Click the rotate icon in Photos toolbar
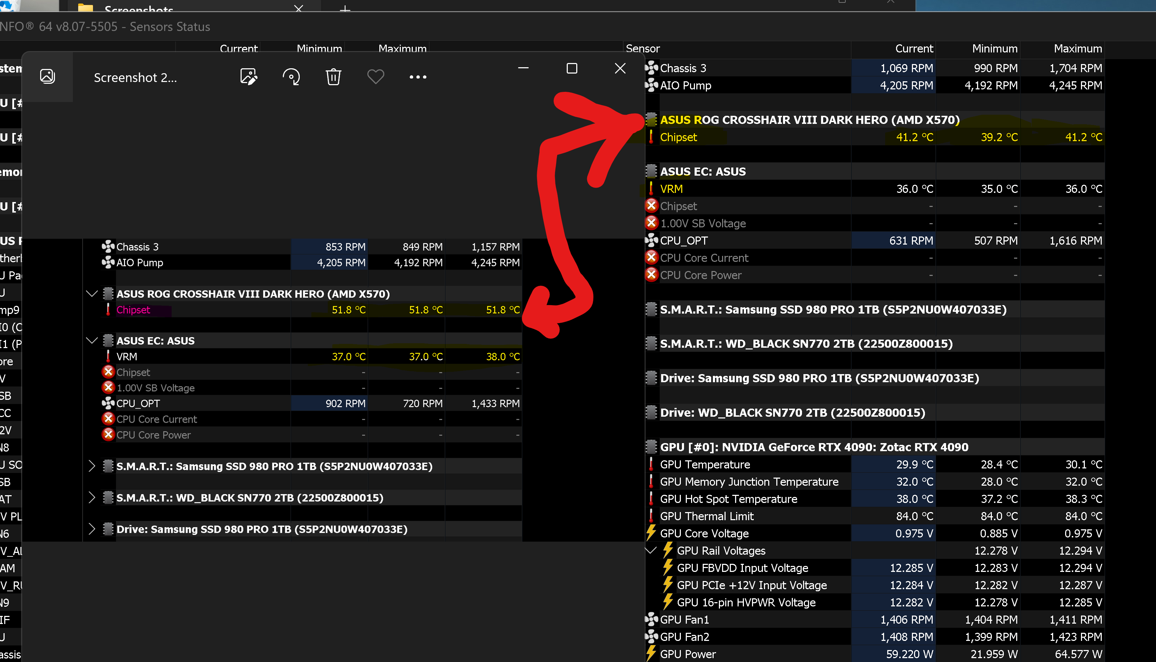The width and height of the screenshot is (1156, 662). pyautogui.click(x=291, y=77)
